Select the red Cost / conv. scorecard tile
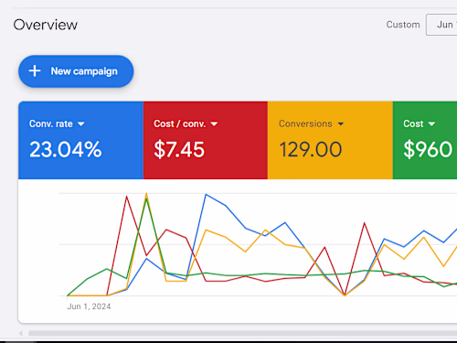Viewport: 457px width, 343px height. coord(206,140)
